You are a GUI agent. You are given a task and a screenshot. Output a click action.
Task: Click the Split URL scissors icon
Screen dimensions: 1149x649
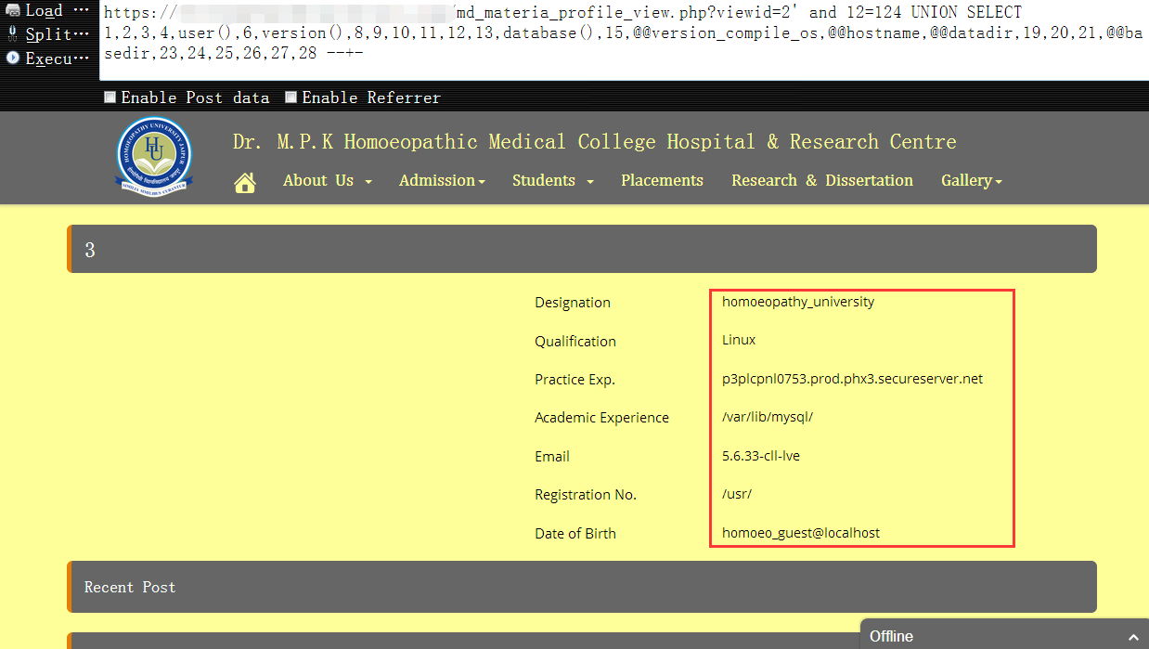(13, 34)
